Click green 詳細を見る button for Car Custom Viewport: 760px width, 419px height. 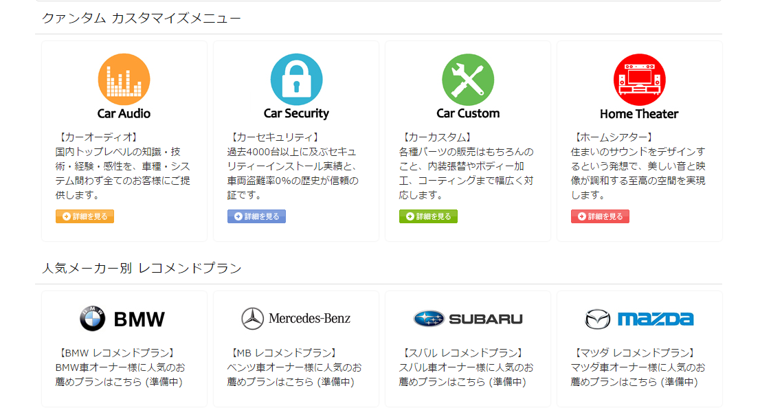[429, 216]
